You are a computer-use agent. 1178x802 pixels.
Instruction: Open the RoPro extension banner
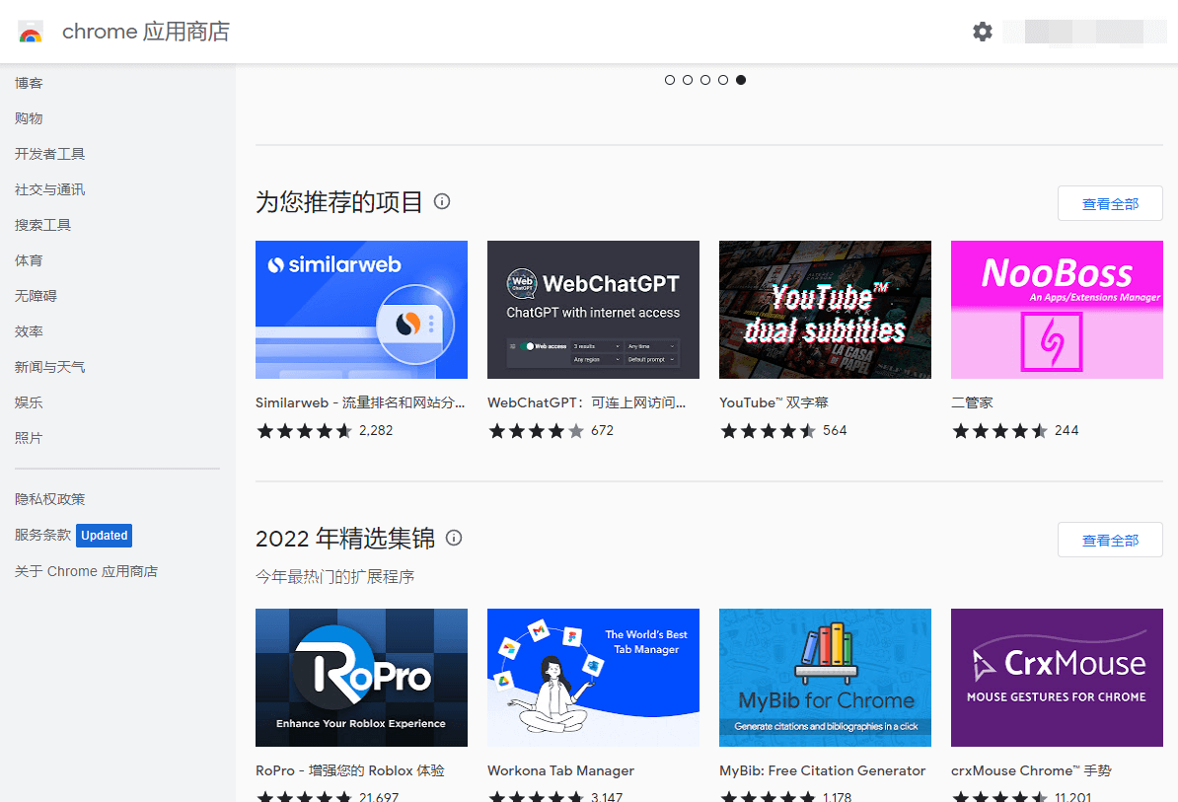361,677
